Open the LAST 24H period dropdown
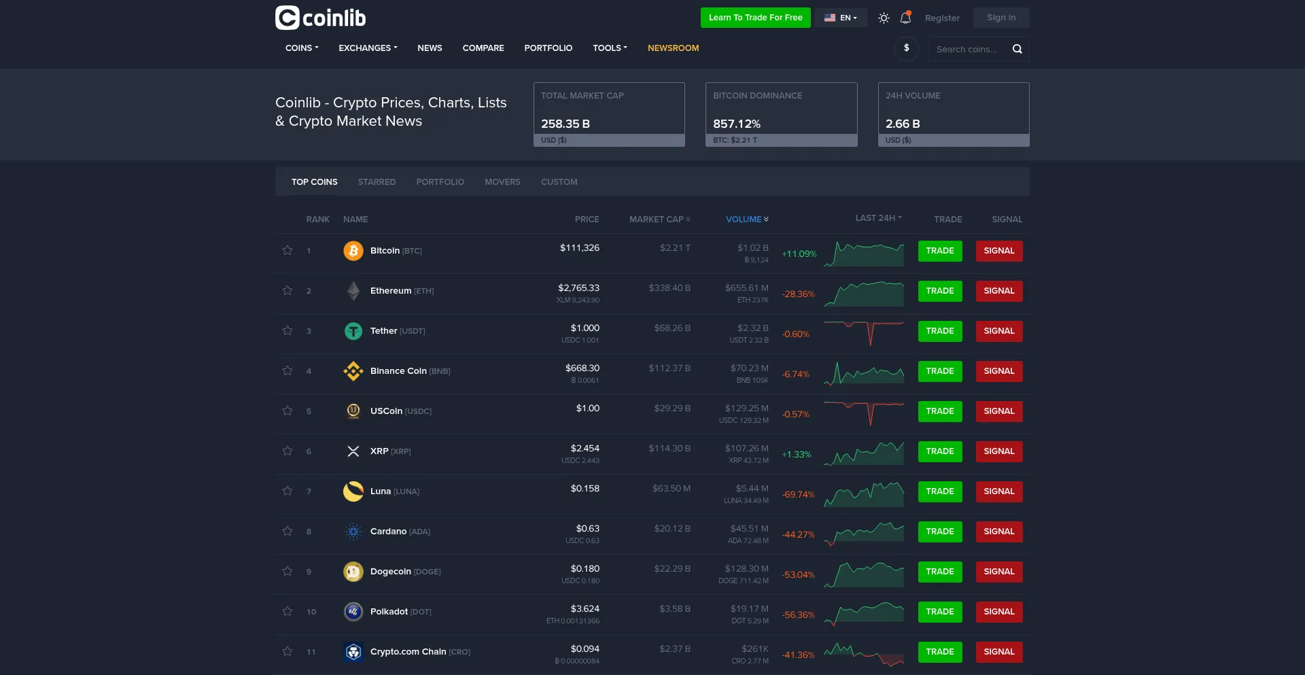Viewport: 1305px width, 675px height. click(x=878, y=218)
